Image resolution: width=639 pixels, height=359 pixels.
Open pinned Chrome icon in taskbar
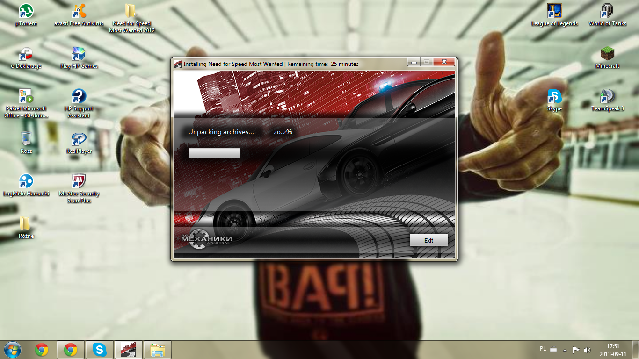42,350
